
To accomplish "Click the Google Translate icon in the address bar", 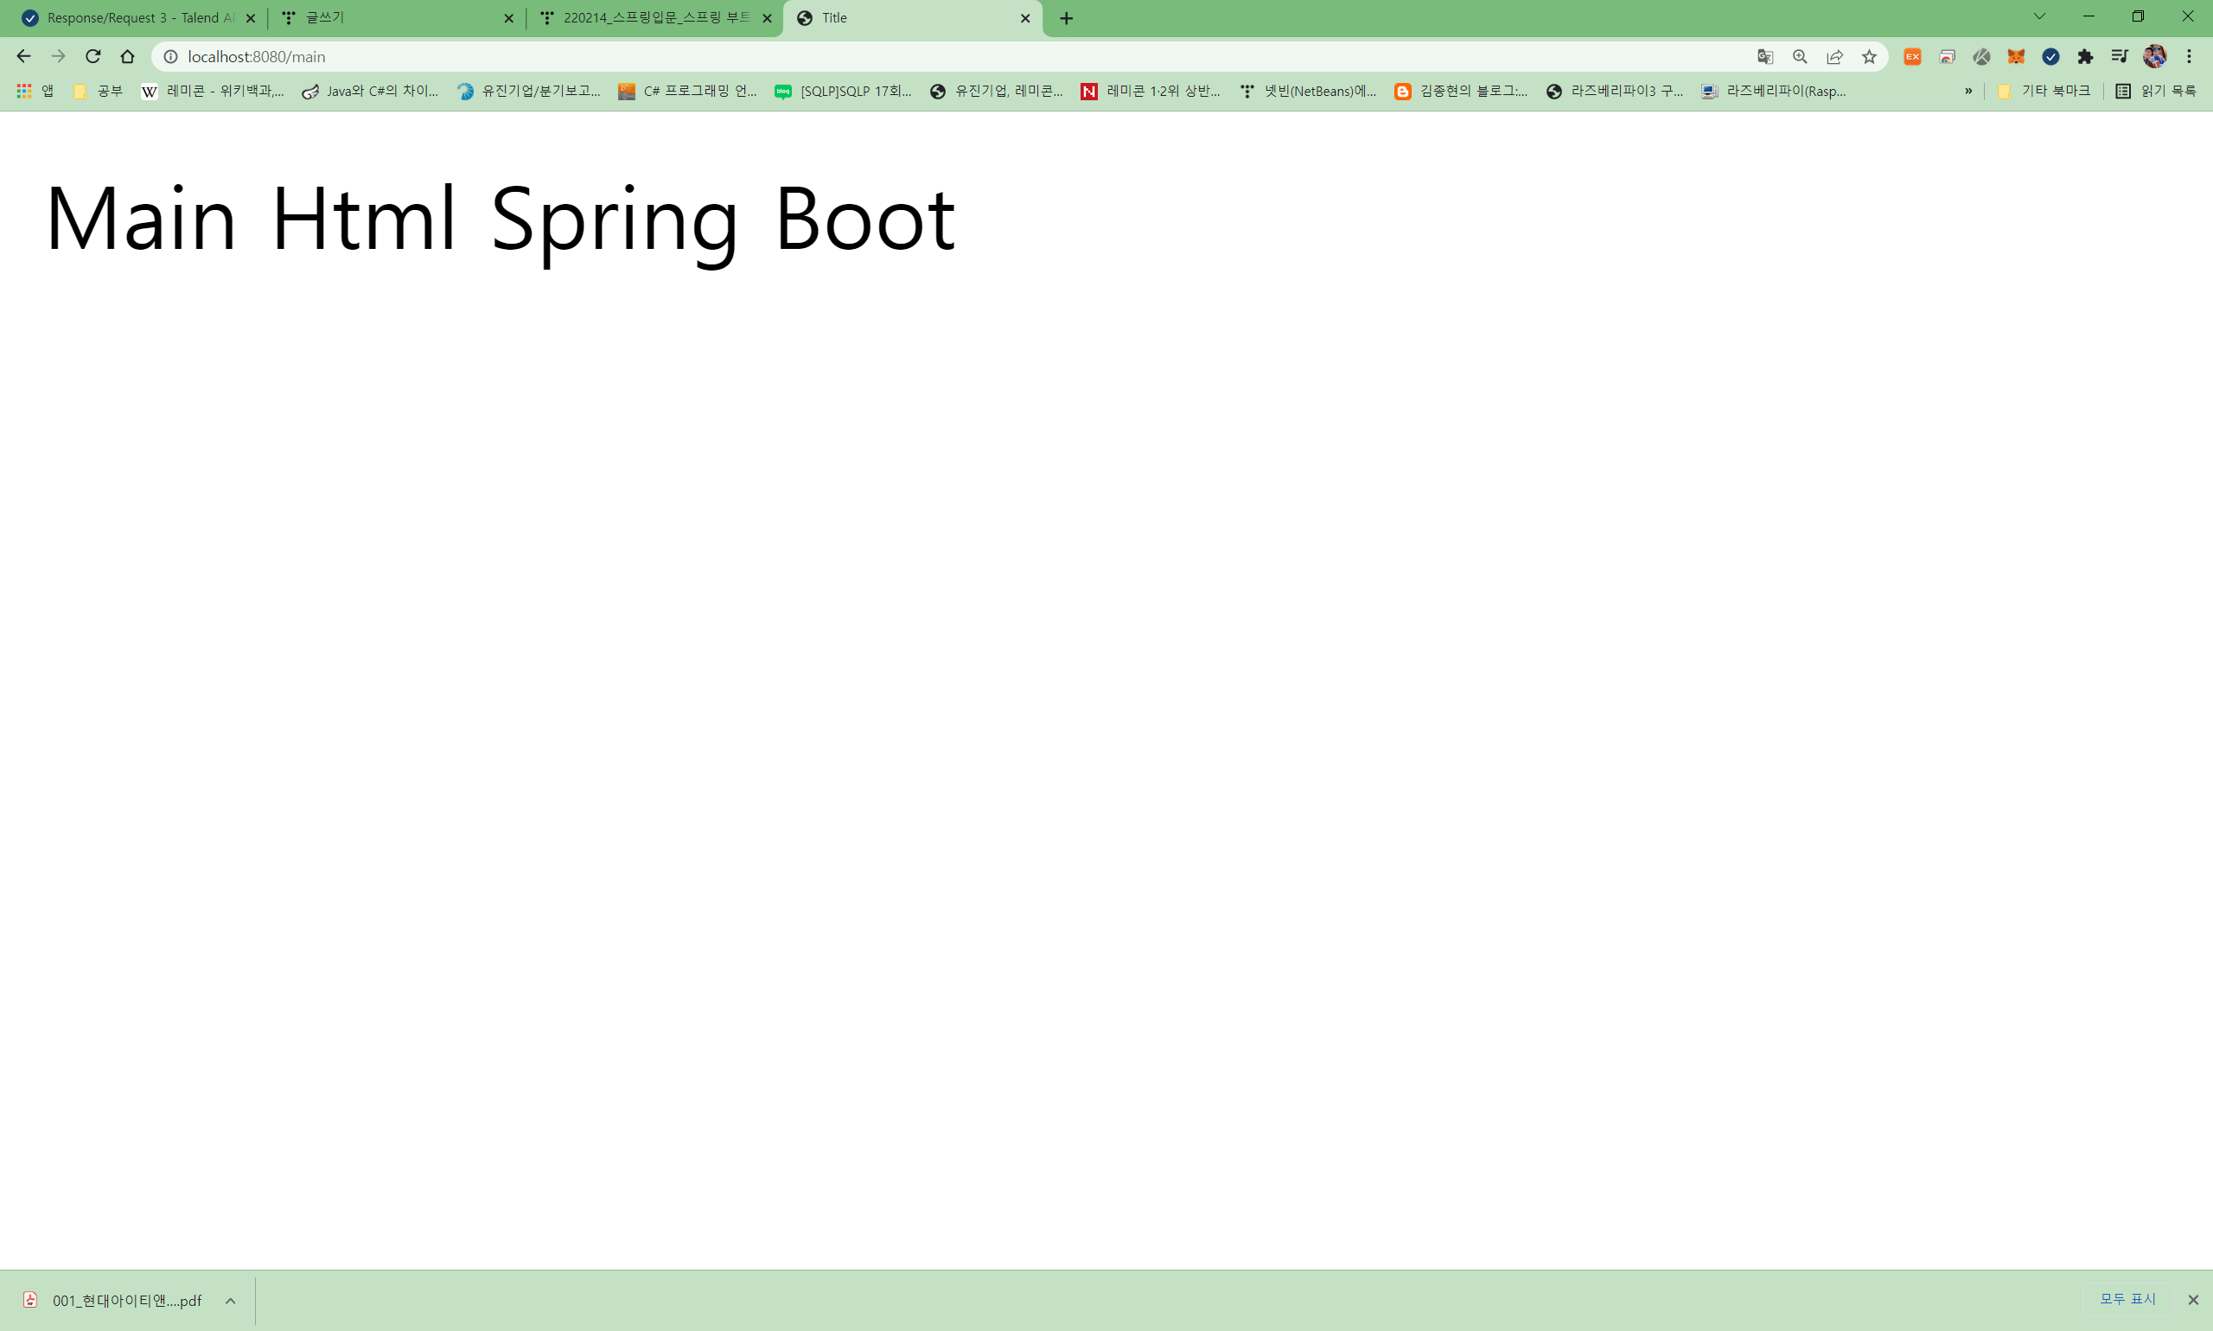I will 1764,56.
